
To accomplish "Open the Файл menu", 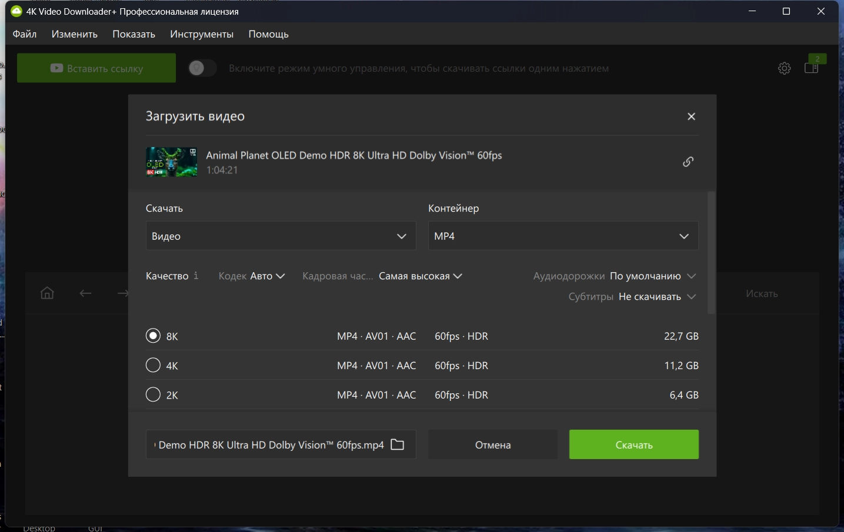I will tap(25, 34).
